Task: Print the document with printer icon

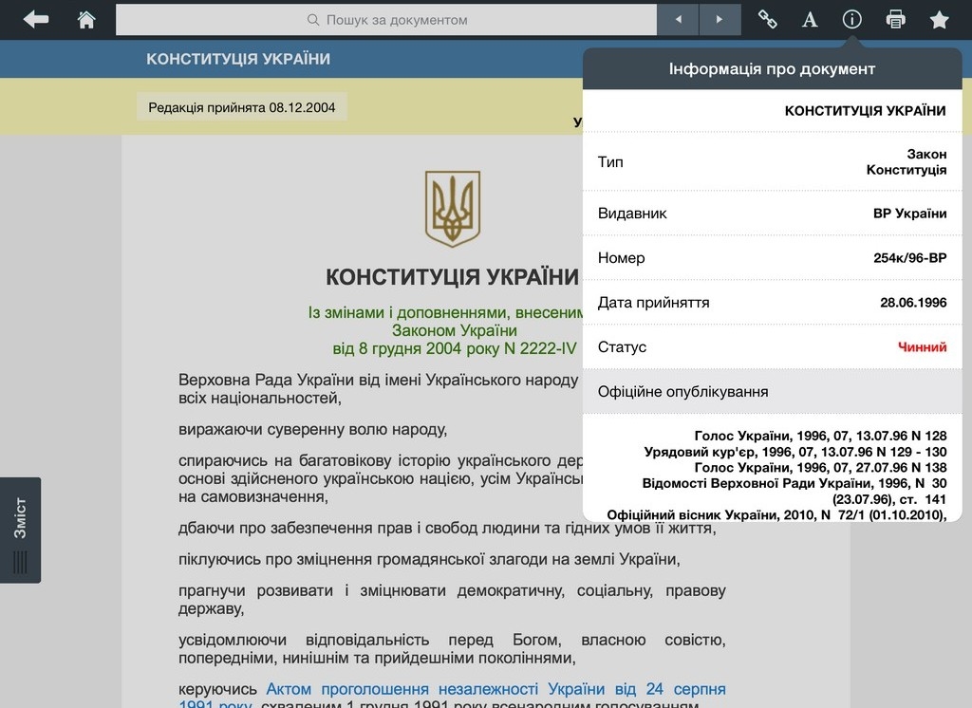Action: 895,20
